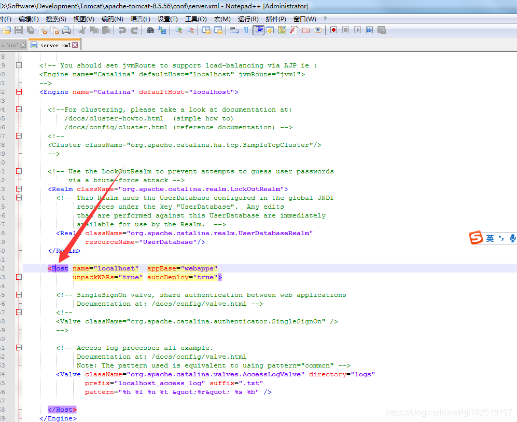Open the User Defined Language icon
The width and height of the screenshot is (517, 422).
click(270, 30)
